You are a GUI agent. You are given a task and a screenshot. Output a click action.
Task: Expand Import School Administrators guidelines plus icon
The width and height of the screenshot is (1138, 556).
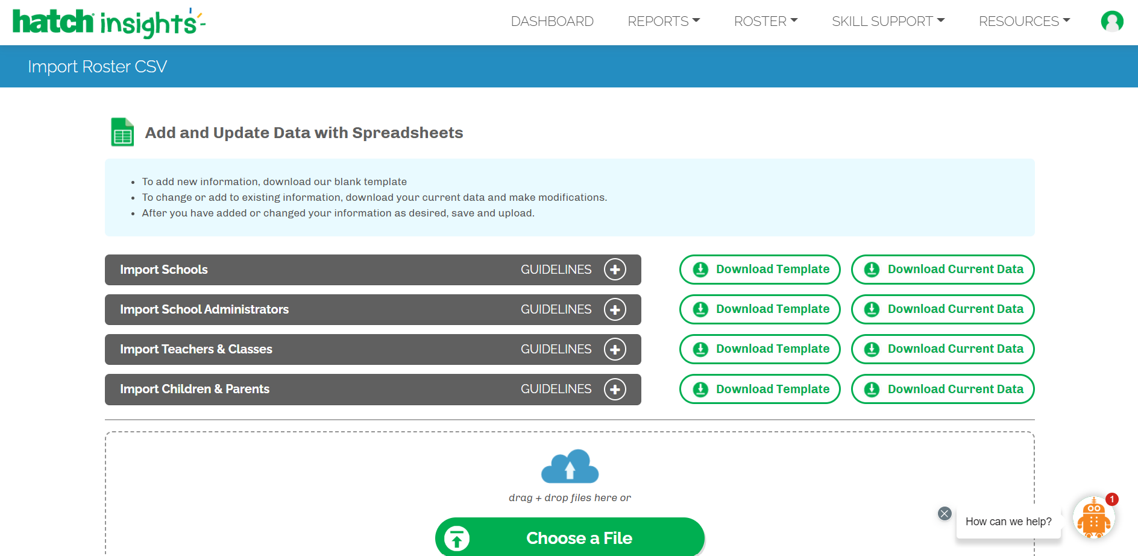(615, 309)
